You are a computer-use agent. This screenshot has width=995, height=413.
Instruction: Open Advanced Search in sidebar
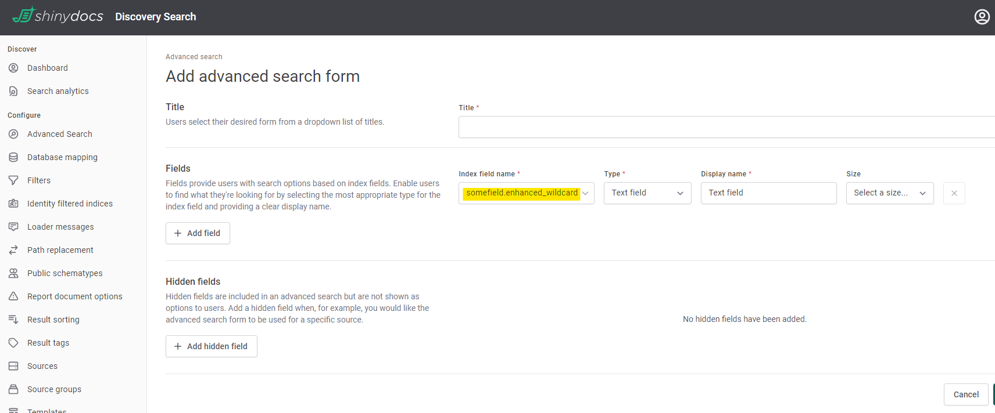(59, 134)
